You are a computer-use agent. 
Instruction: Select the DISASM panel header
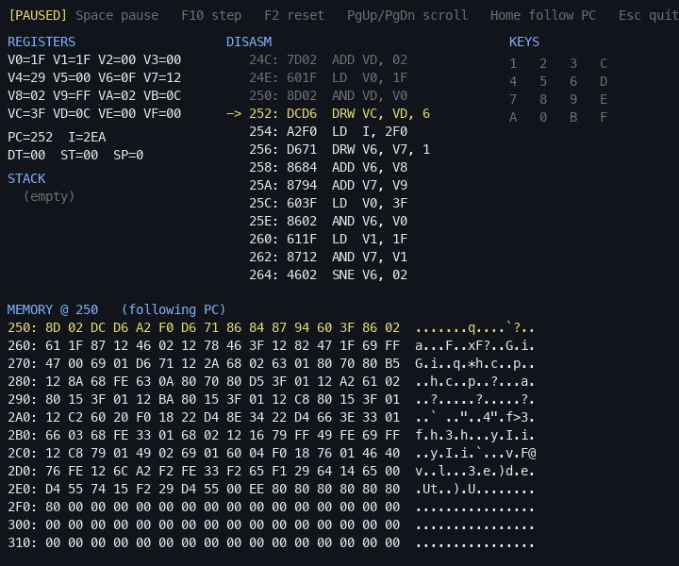pos(249,42)
